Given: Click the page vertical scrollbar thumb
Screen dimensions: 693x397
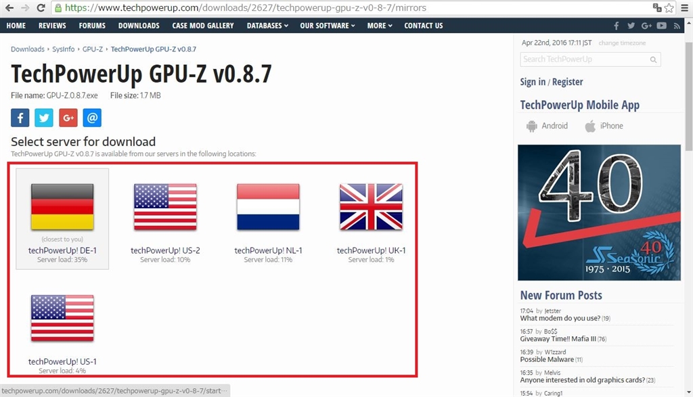Looking at the screenshot, I should coord(688,97).
